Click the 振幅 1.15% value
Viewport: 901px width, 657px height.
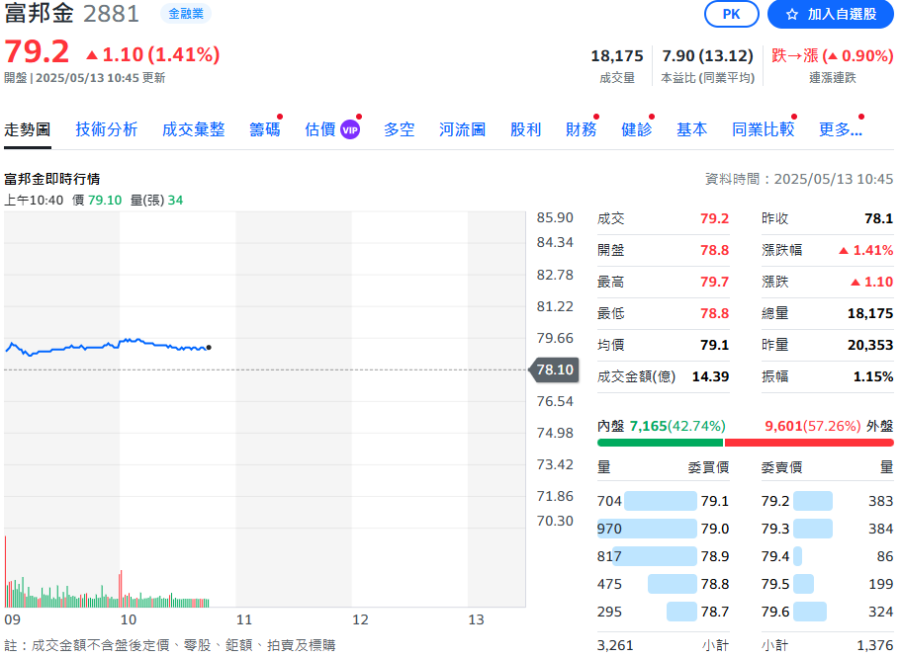tap(873, 376)
